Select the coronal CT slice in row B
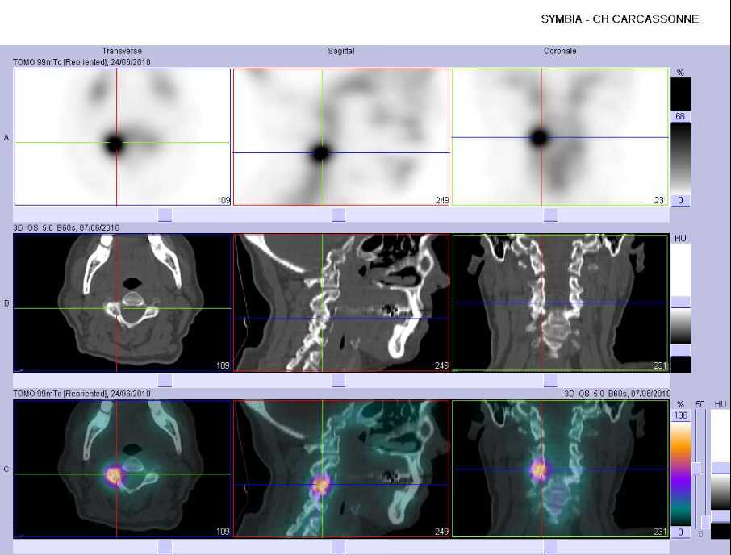The height and width of the screenshot is (555, 731). [x=560, y=303]
